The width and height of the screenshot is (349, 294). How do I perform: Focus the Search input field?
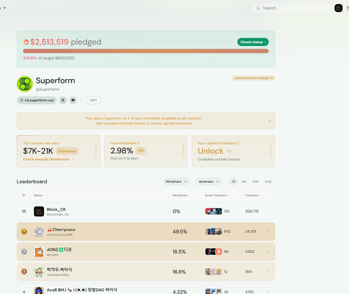tap(292, 8)
